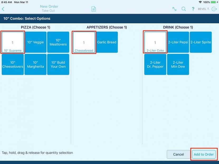Cancel the combo selection
Image resolution: width=219 pixels, height=164 pixels.
tap(178, 155)
